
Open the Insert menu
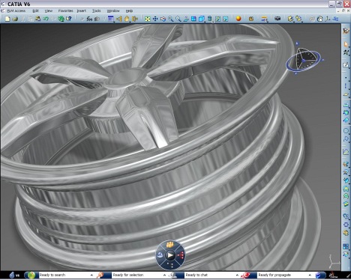point(82,10)
